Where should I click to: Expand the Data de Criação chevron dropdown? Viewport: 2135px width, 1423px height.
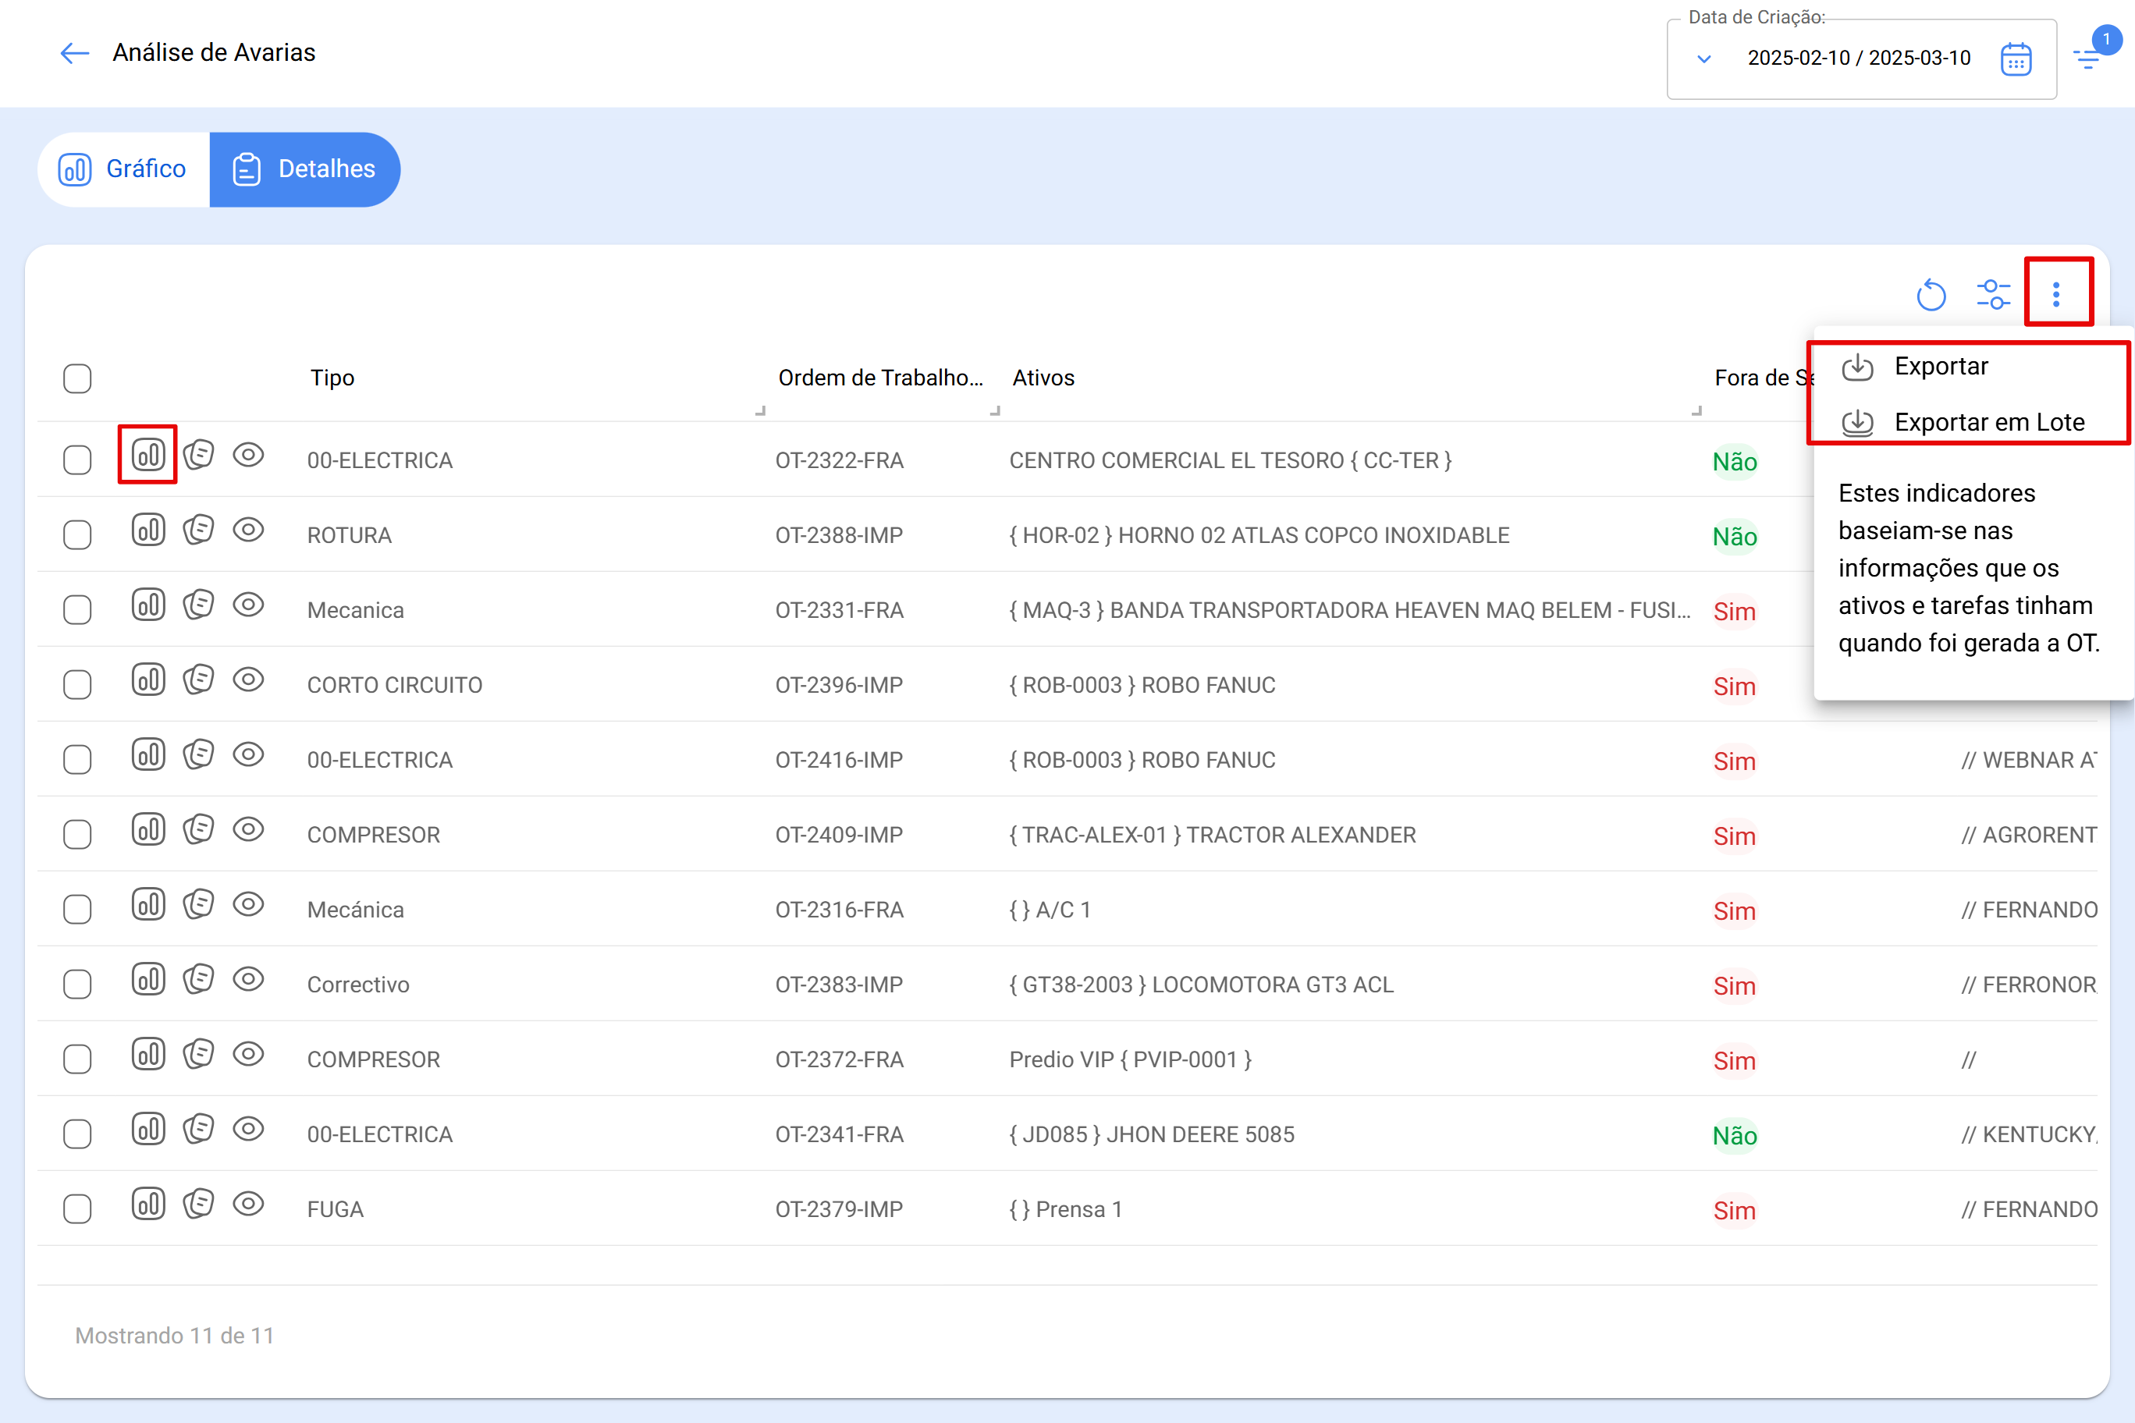[1703, 59]
